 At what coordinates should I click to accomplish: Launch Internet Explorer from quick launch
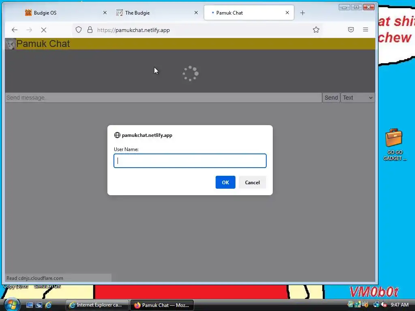pos(48,305)
